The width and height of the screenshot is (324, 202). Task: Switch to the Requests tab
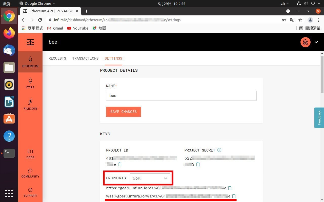pyautogui.click(x=57, y=58)
